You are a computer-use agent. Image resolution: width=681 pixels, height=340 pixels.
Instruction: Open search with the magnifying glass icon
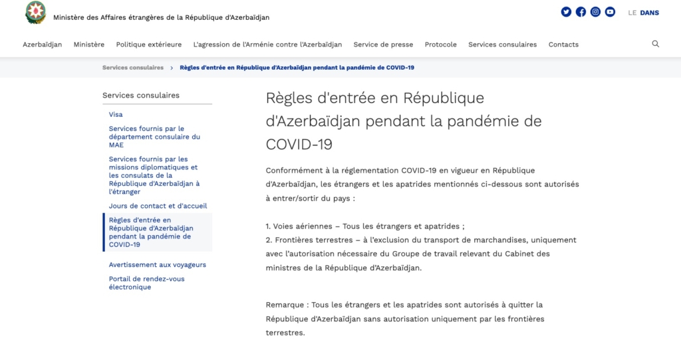(x=656, y=44)
